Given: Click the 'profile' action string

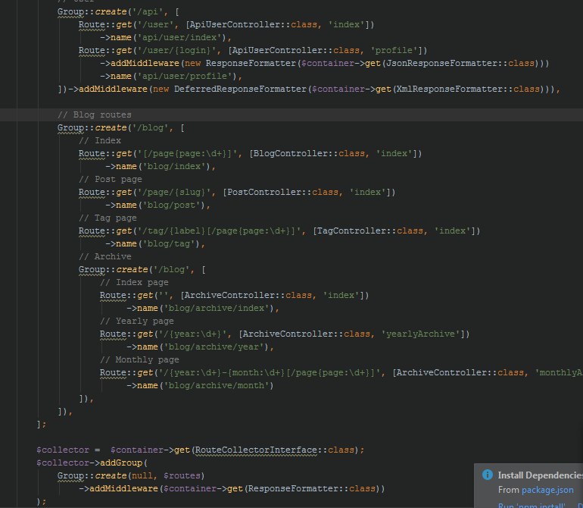Looking at the screenshot, I should 394,50.
